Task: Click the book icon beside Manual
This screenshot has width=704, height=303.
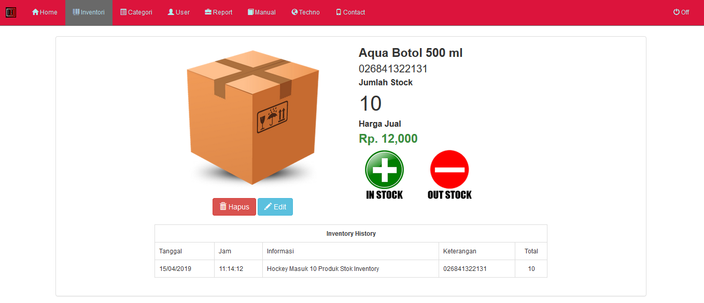Action: point(251,12)
